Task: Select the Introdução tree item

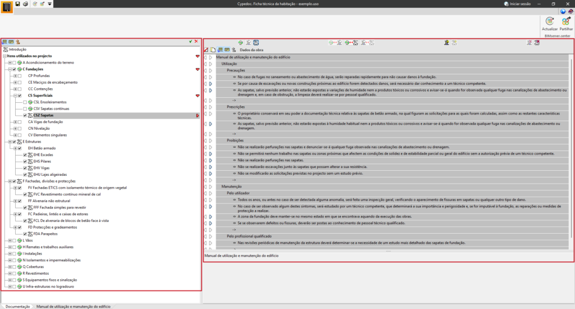Action: [x=17, y=49]
